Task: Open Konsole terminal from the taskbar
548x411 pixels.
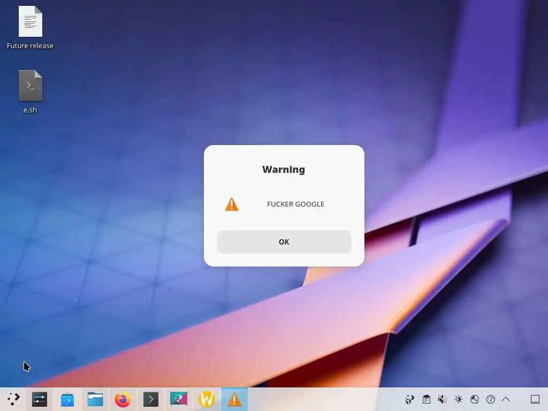Action: [x=150, y=399]
